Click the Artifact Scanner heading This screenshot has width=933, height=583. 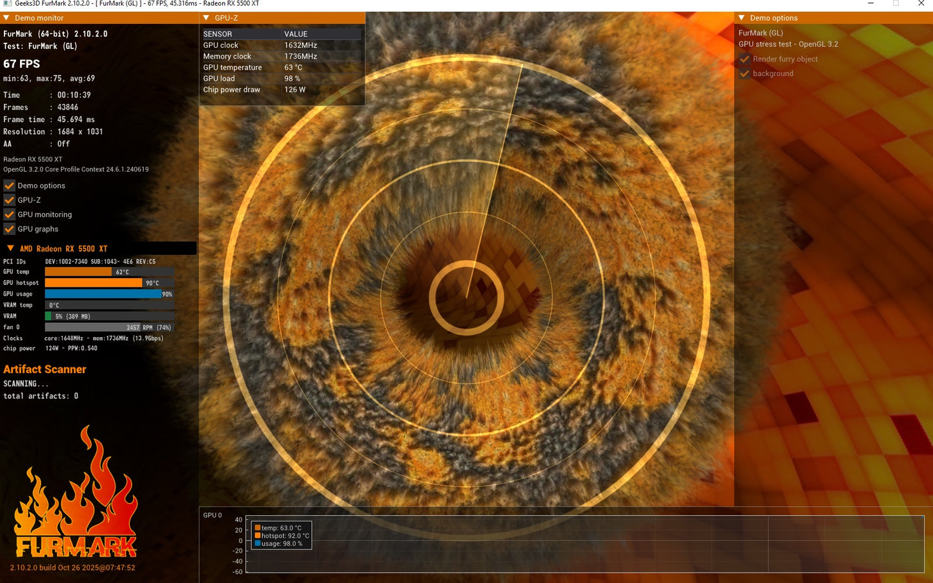tap(45, 369)
